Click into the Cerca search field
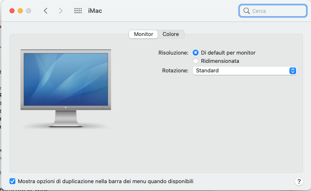The image size is (311, 191). (x=273, y=11)
